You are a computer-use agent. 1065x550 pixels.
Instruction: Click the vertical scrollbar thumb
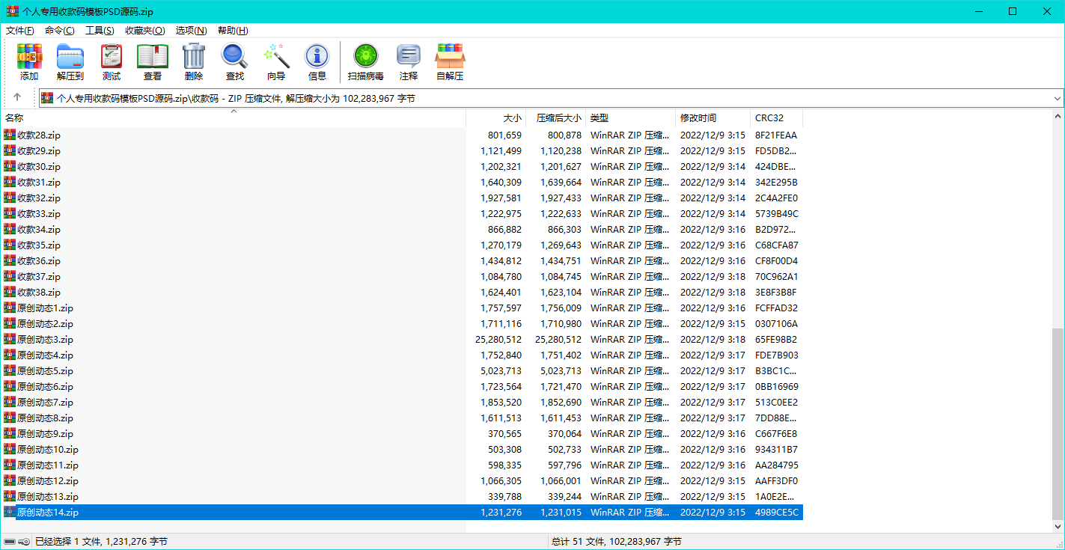[x=1058, y=424]
